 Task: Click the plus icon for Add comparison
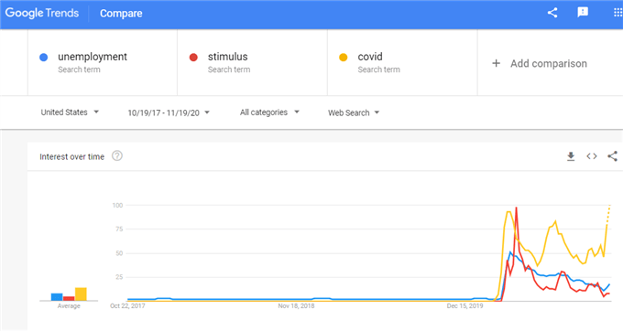click(496, 63)
